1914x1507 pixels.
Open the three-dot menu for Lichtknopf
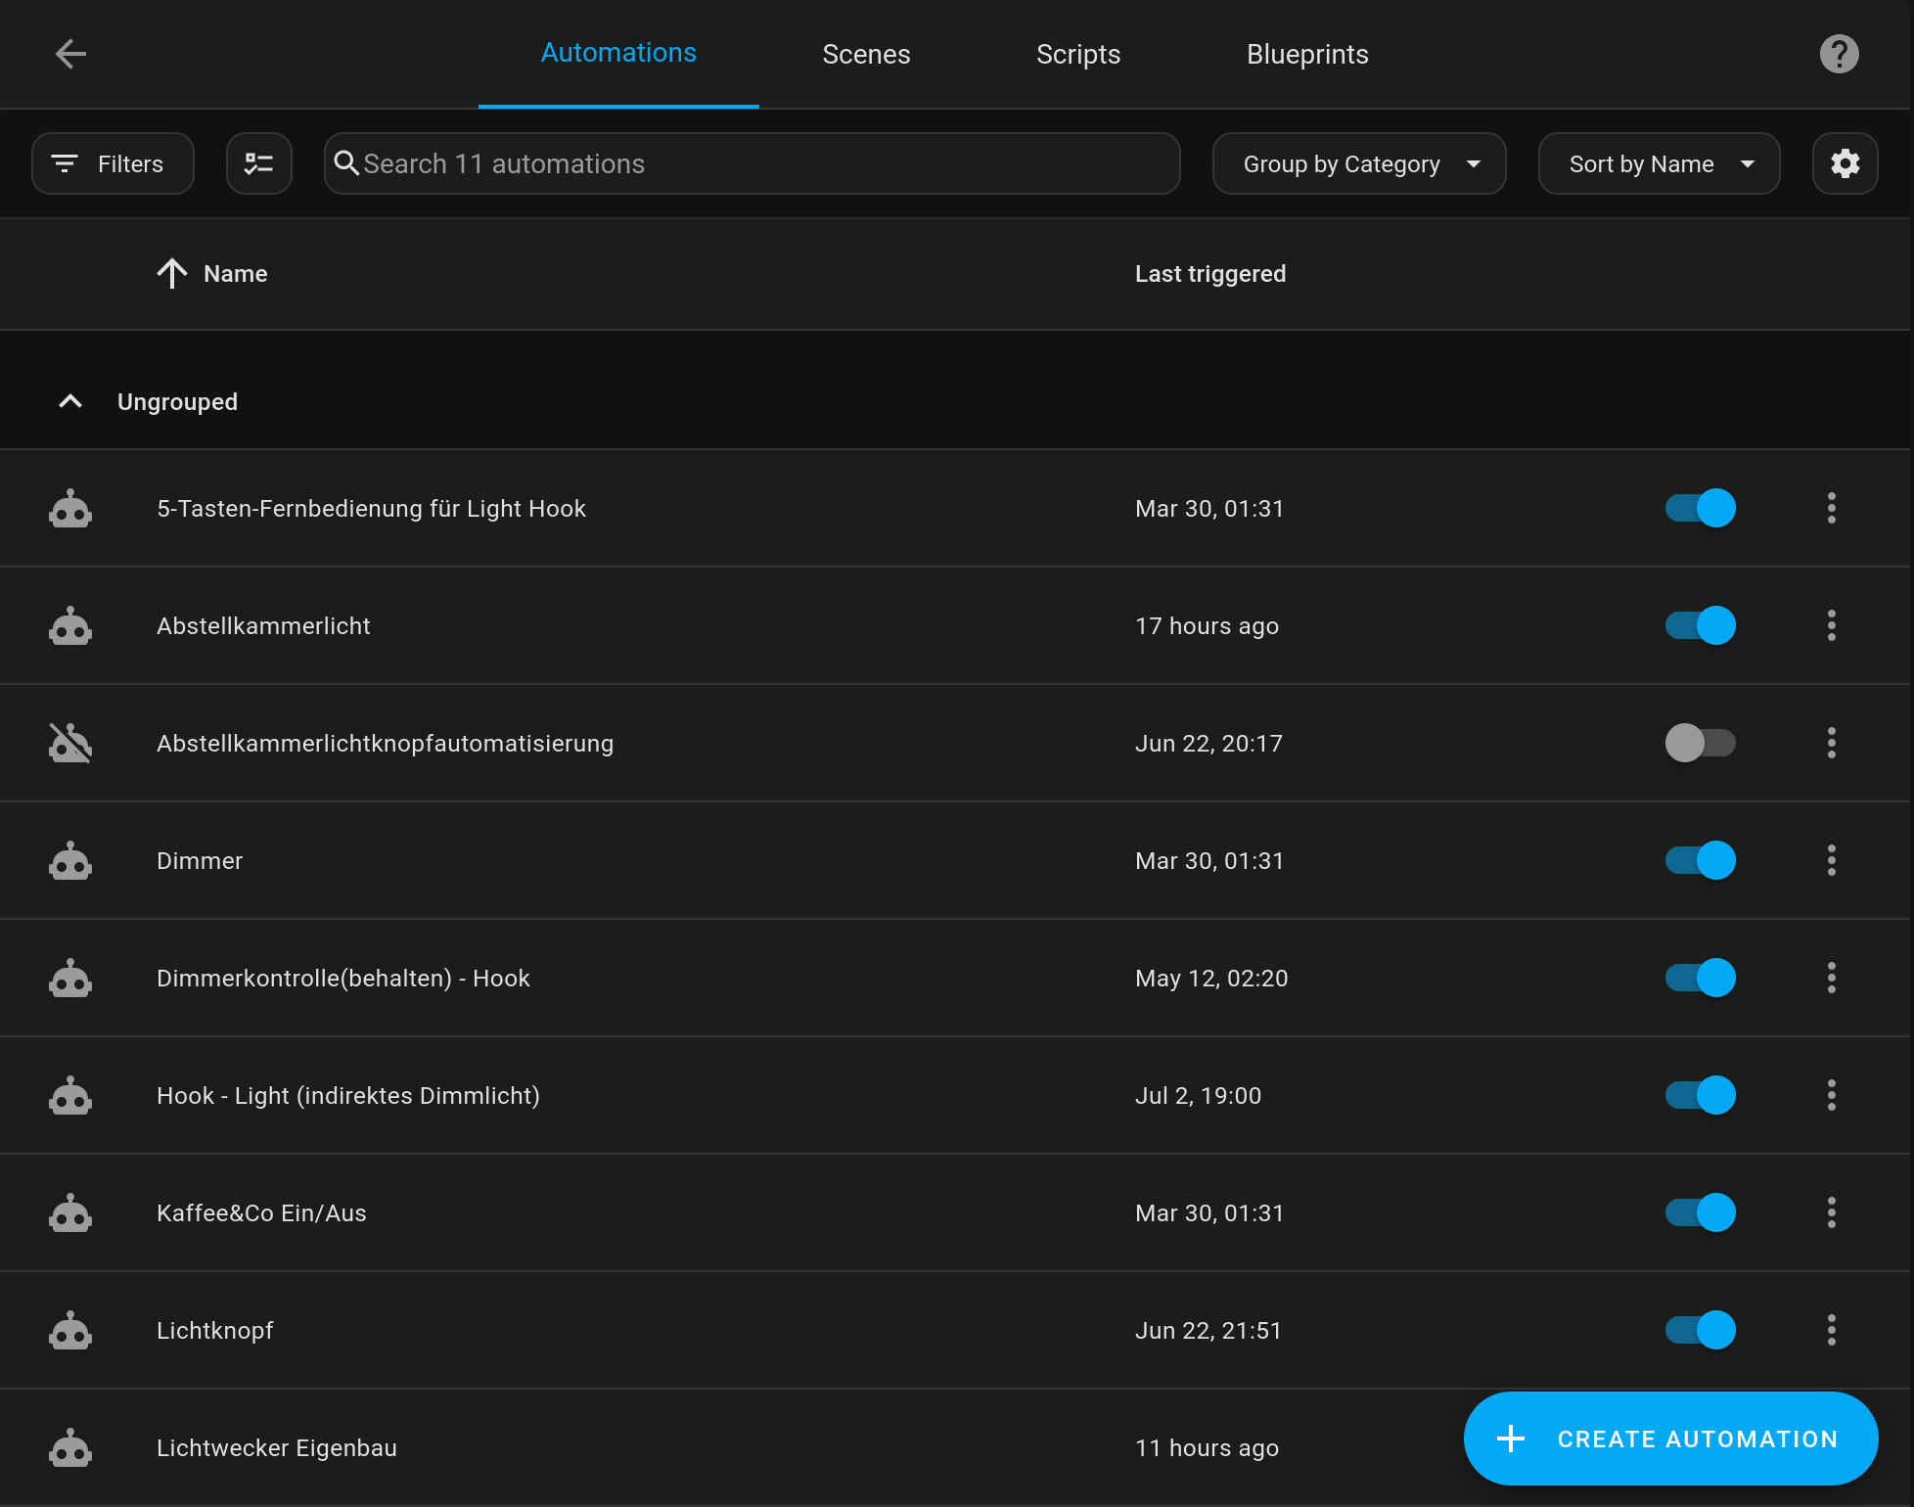pyautogui.click(x=1832, y=1330)
